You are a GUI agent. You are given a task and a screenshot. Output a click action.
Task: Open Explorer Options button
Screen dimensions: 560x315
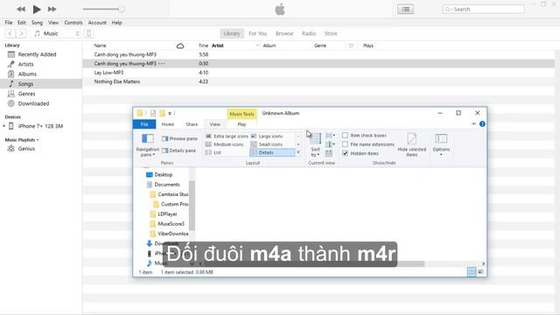point(441,144)
